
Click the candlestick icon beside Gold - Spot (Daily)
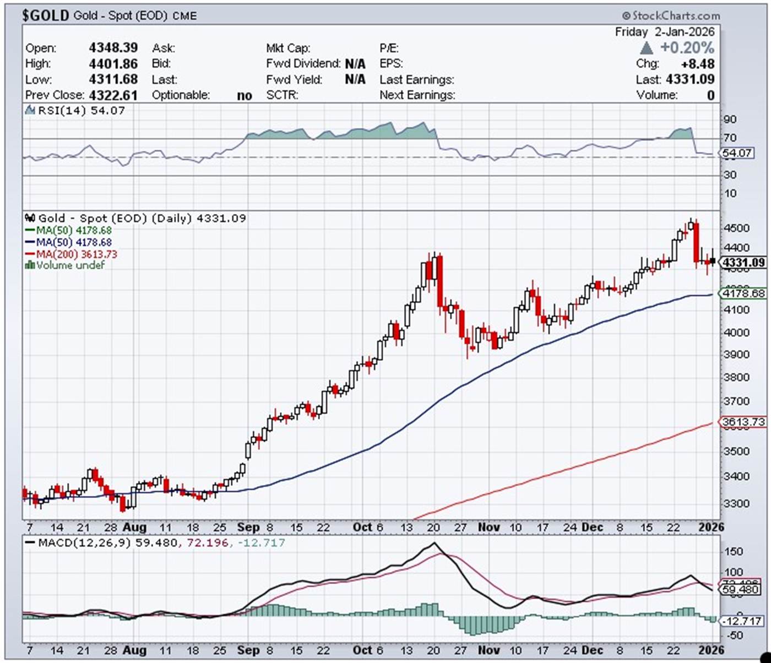[x=30, y=219]
